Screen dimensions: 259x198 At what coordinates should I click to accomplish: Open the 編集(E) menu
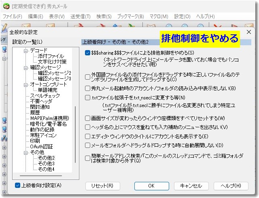coord(36,17)
